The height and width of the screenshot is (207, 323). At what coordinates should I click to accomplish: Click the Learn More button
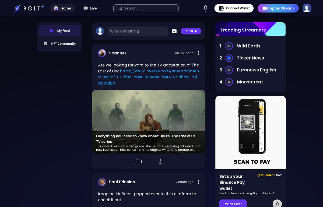(233, 204)
